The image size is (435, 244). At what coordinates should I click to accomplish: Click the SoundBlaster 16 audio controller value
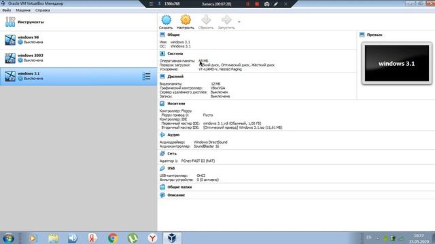point(207,146)
